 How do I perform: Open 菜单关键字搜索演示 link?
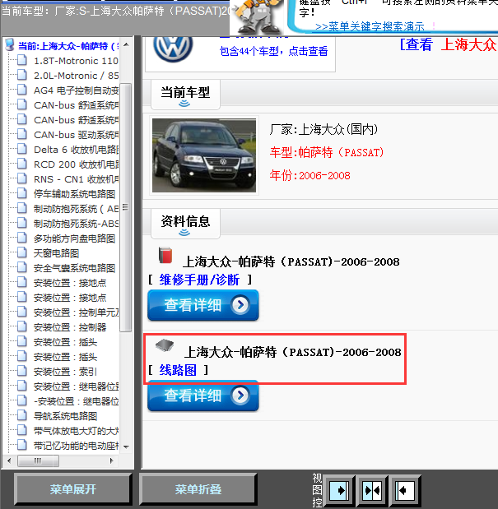coord(370,26)
